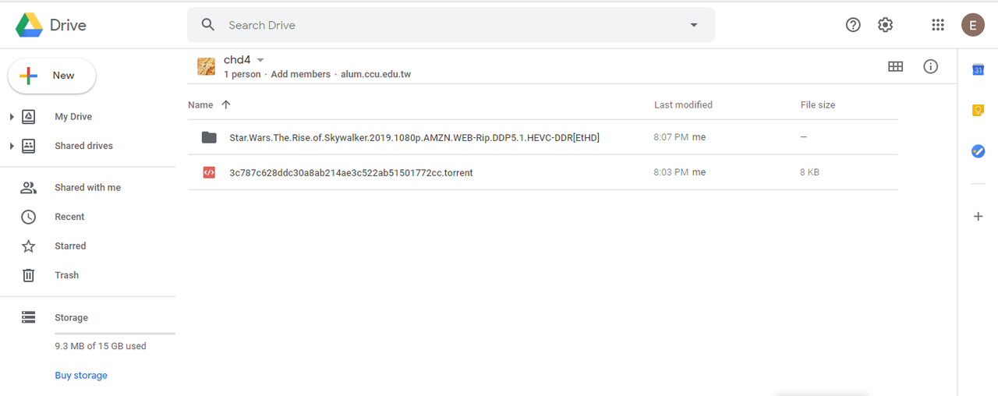Open search options dropdown arrow
998x396 pixels.
[x=694, y=25]
